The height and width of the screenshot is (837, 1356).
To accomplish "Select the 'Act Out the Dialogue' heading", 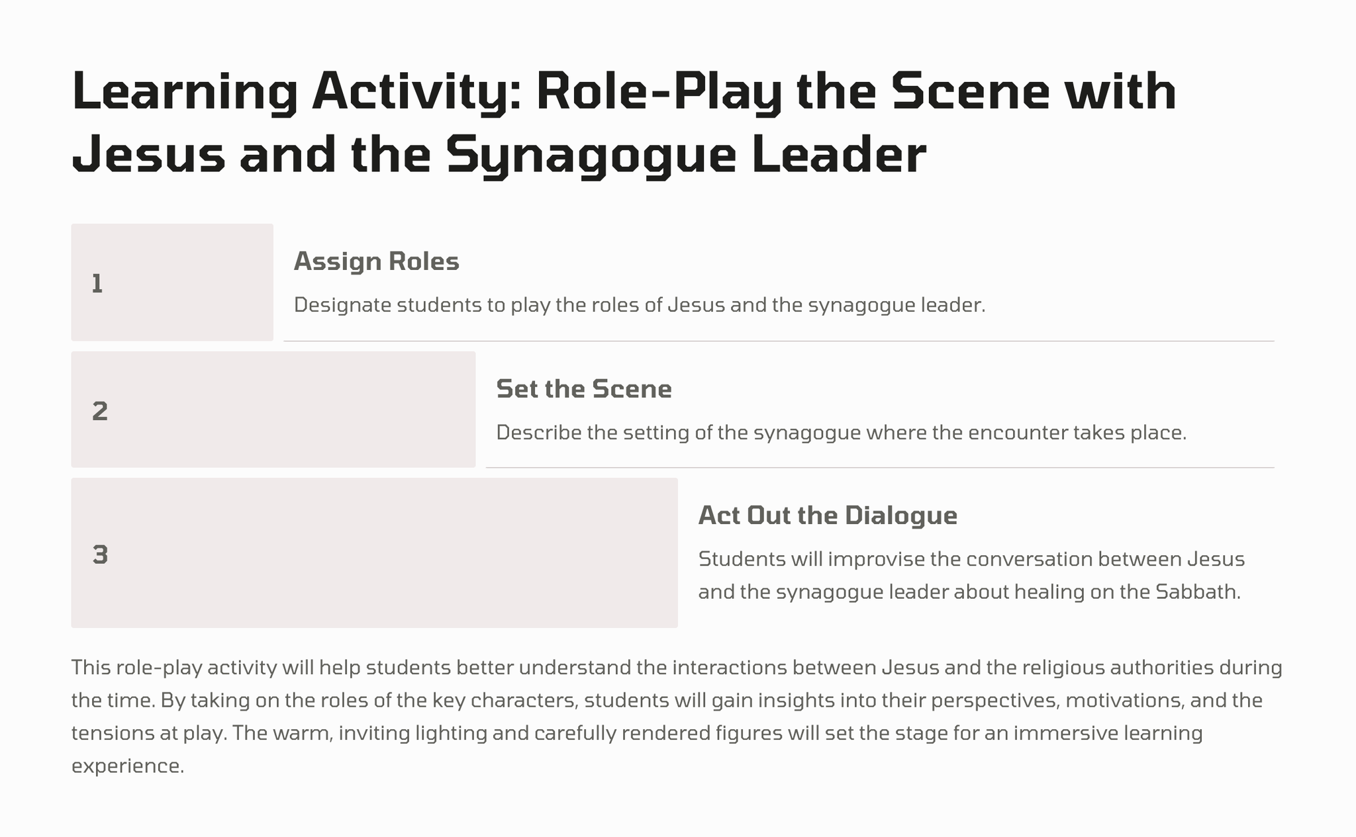I will click(827, 515).
